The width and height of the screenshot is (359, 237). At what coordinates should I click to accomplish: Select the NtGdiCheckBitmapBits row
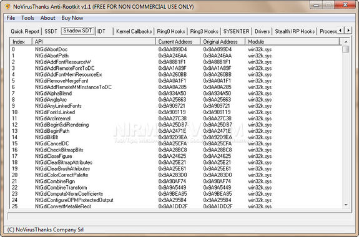tap(175, 150)
